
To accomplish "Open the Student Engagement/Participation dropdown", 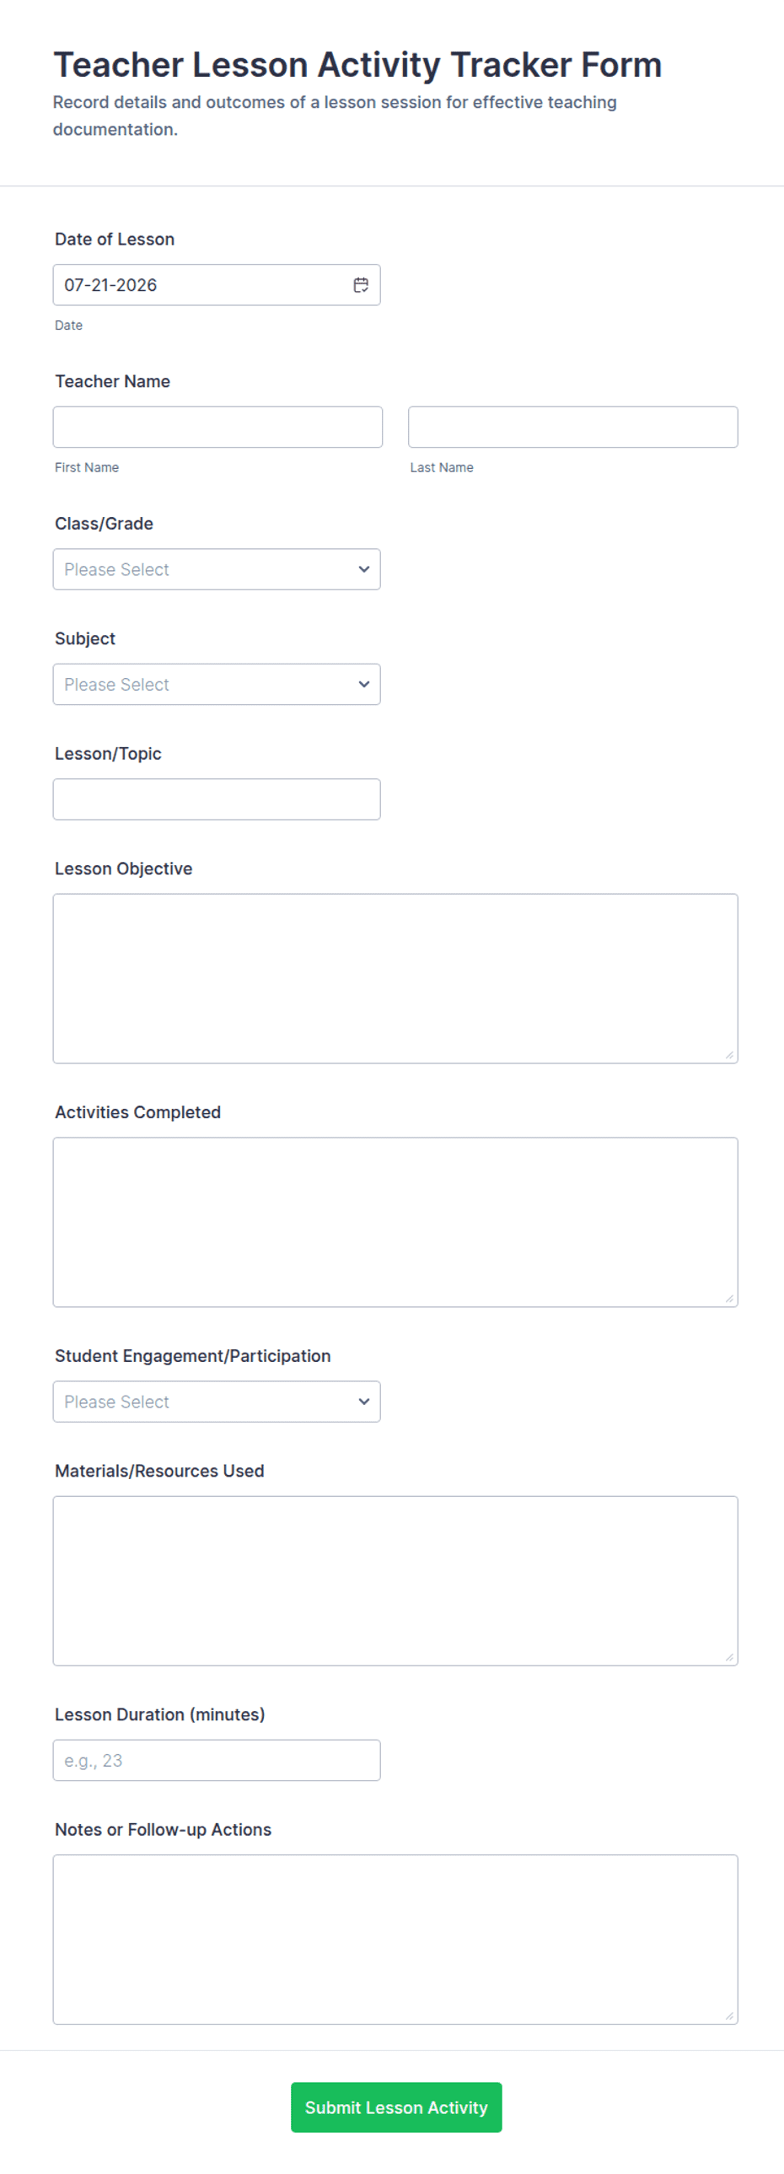I will (x=216, y=1402).
